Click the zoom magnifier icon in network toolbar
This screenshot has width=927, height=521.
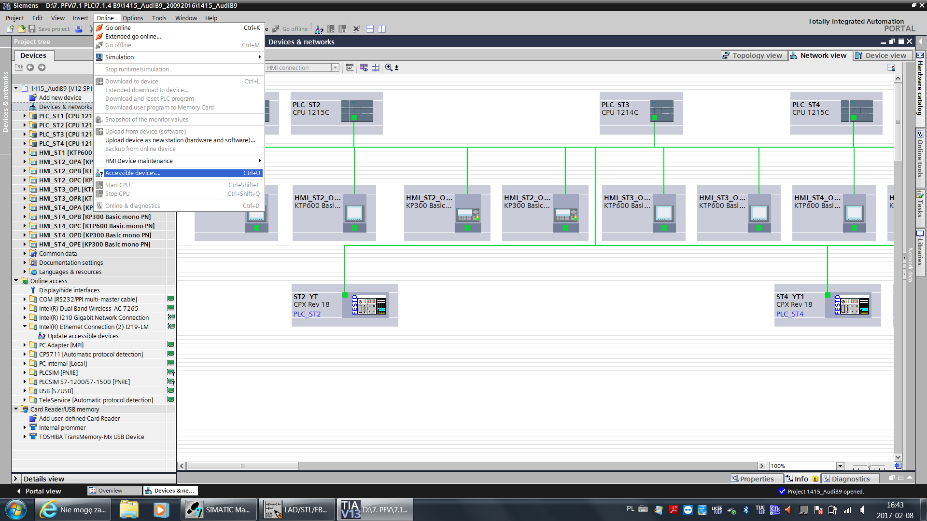[x=389, y=68]
